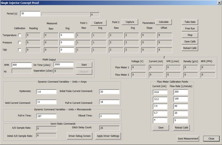Click the calibration current field showing 19.8
Image resolution: width=222 pixels, height=145 pixels.
[160, 92]
